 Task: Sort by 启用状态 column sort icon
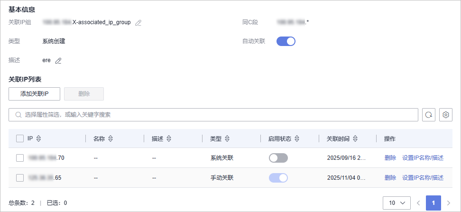tap(297, 139)
